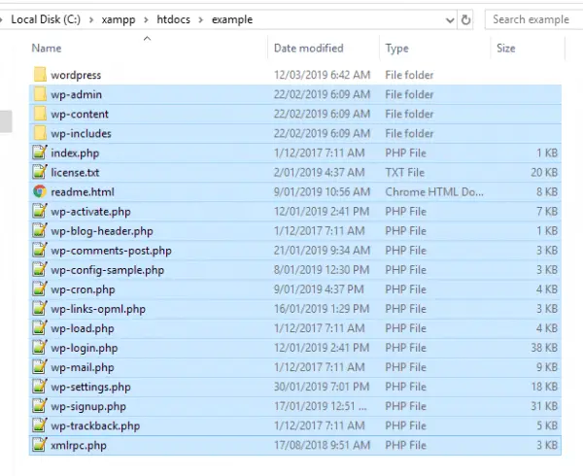Expand the chevron after xampp
The image size is (583, 476).
pos(146,19)
